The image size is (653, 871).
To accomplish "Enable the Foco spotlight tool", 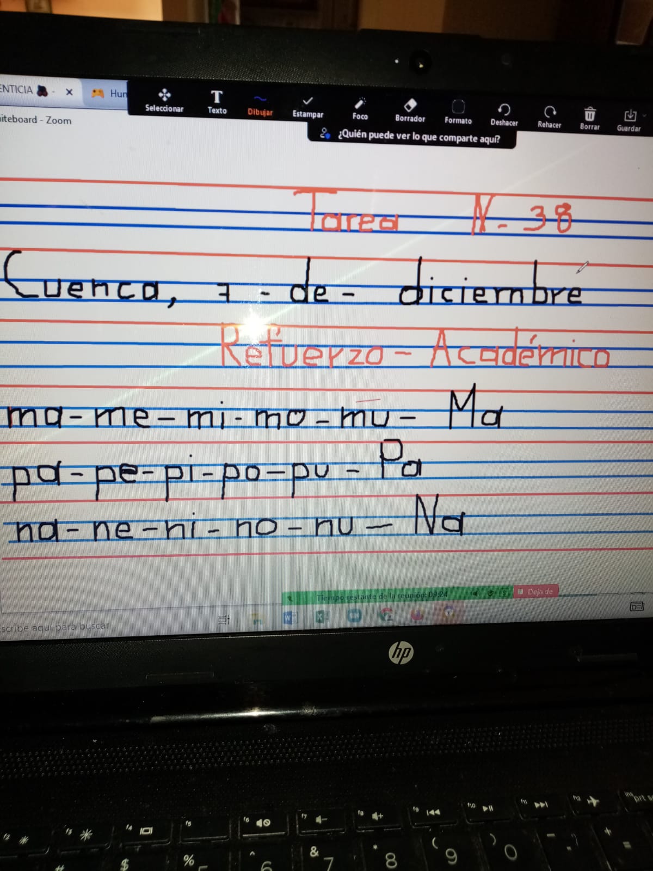I will pyautogui.click(x=360, y=109).
